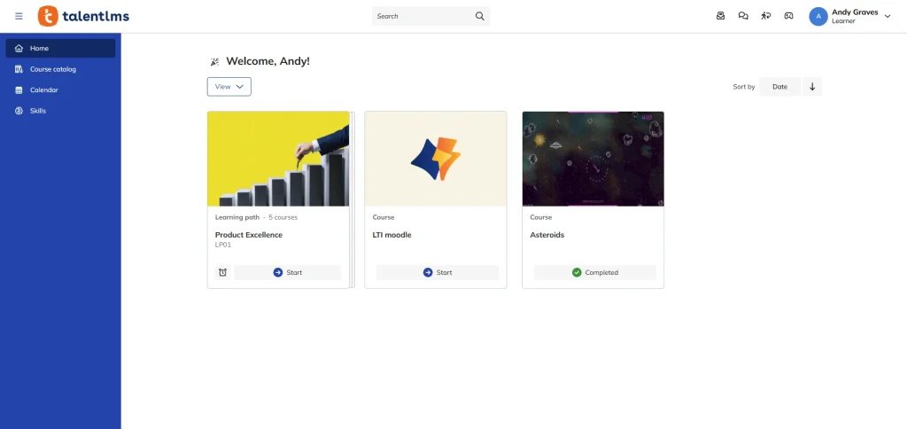Open the hamburger menu icon

click(x=19, y=16)
